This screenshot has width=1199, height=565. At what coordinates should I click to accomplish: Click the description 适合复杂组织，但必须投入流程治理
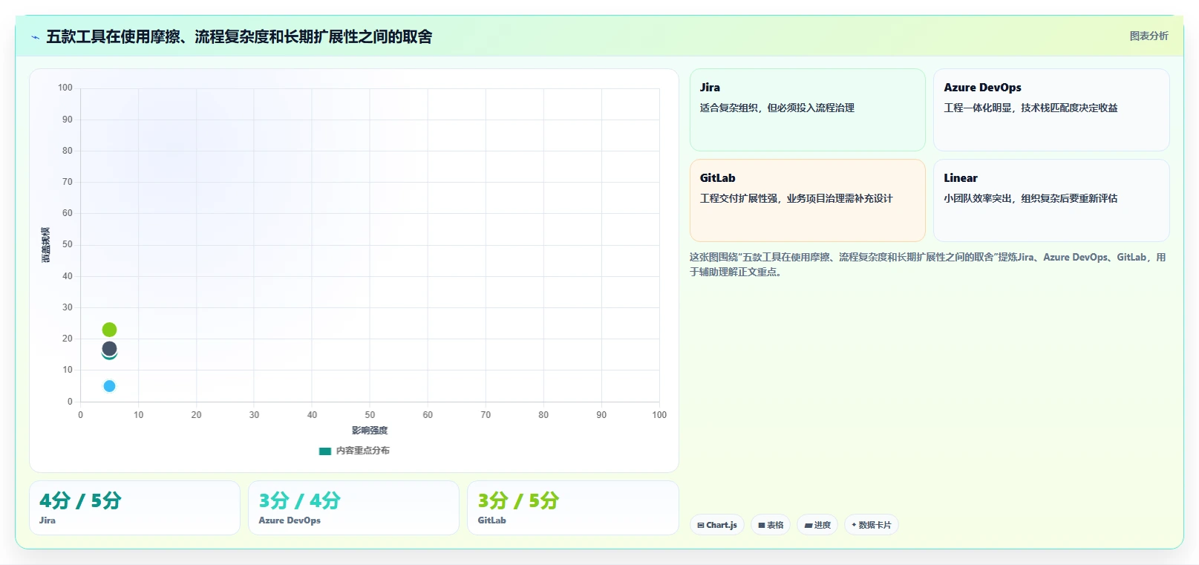777,108
